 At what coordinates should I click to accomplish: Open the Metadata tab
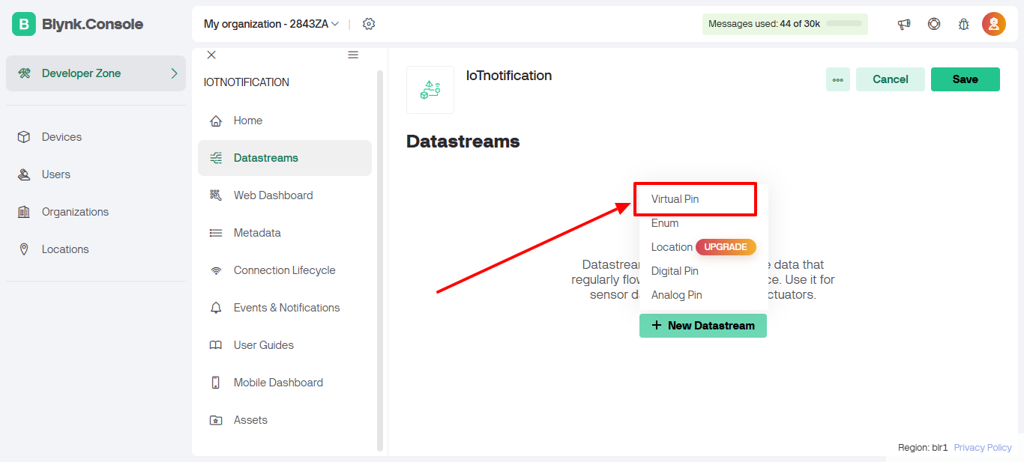[x=285, y=233]
